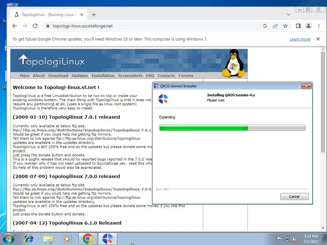View the Screenshots page
The height and width of the screenshot is (245, 327).
tap(130, 76)
